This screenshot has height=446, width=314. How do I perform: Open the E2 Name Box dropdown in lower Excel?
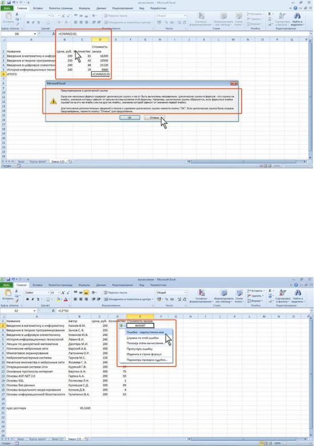pyautogui.click(x=35, y=311)
